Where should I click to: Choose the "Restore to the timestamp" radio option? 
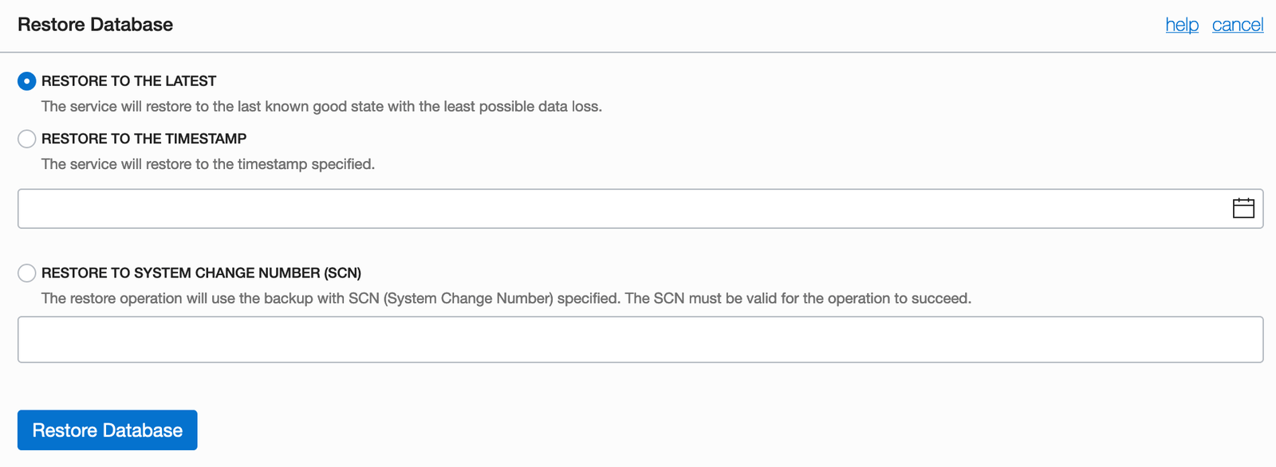coord(27,139)
